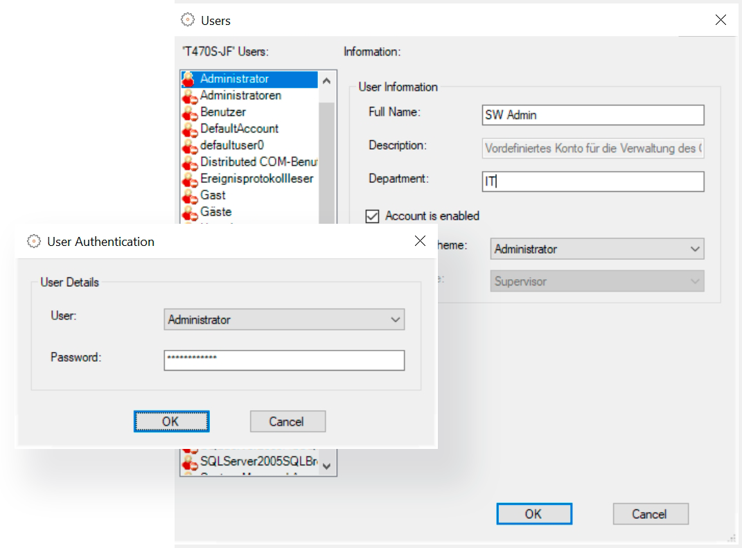Screen dimensions: 742x548
Task: Click the user icon beside Gast
Action: [191, 195]
